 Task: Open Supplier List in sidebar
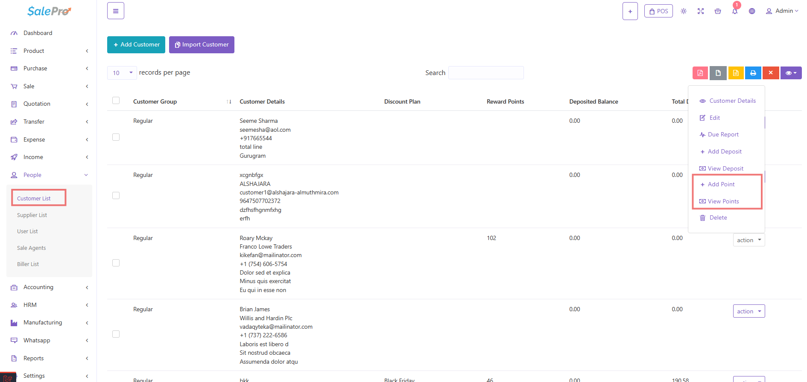32,215
